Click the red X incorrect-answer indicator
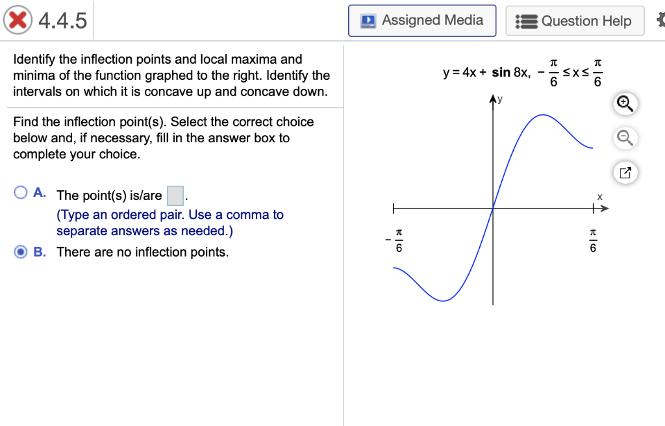Viewport: 665px width, 426px height. coord(18,19)
